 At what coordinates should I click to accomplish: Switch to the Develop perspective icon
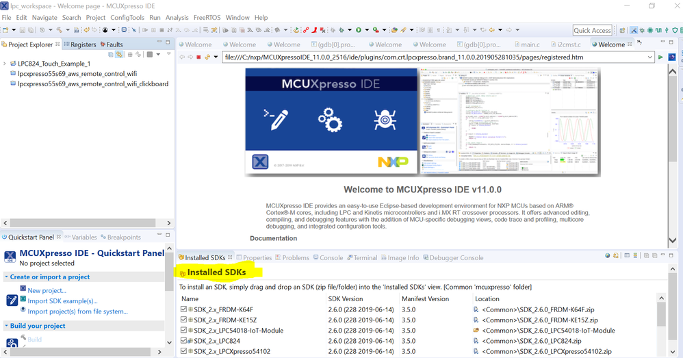click(634, 30)
